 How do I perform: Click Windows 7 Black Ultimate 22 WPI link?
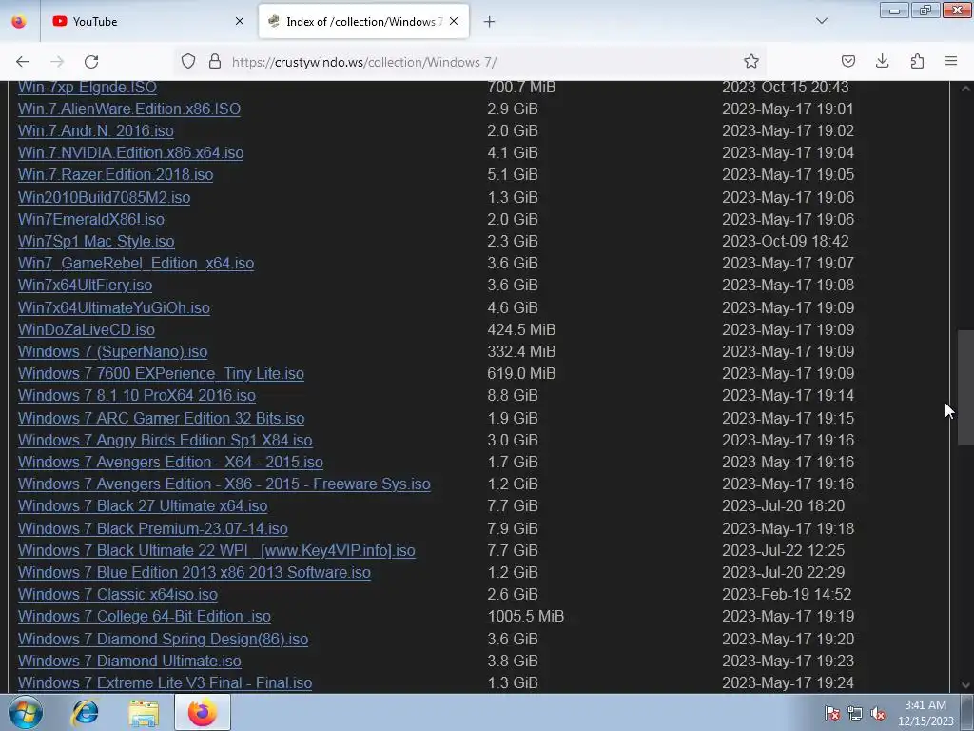click(x=216, y=551)
